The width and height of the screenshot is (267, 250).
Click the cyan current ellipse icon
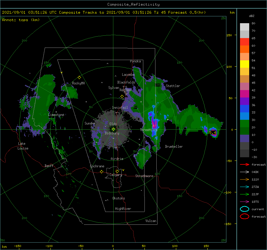click(244, 209)
